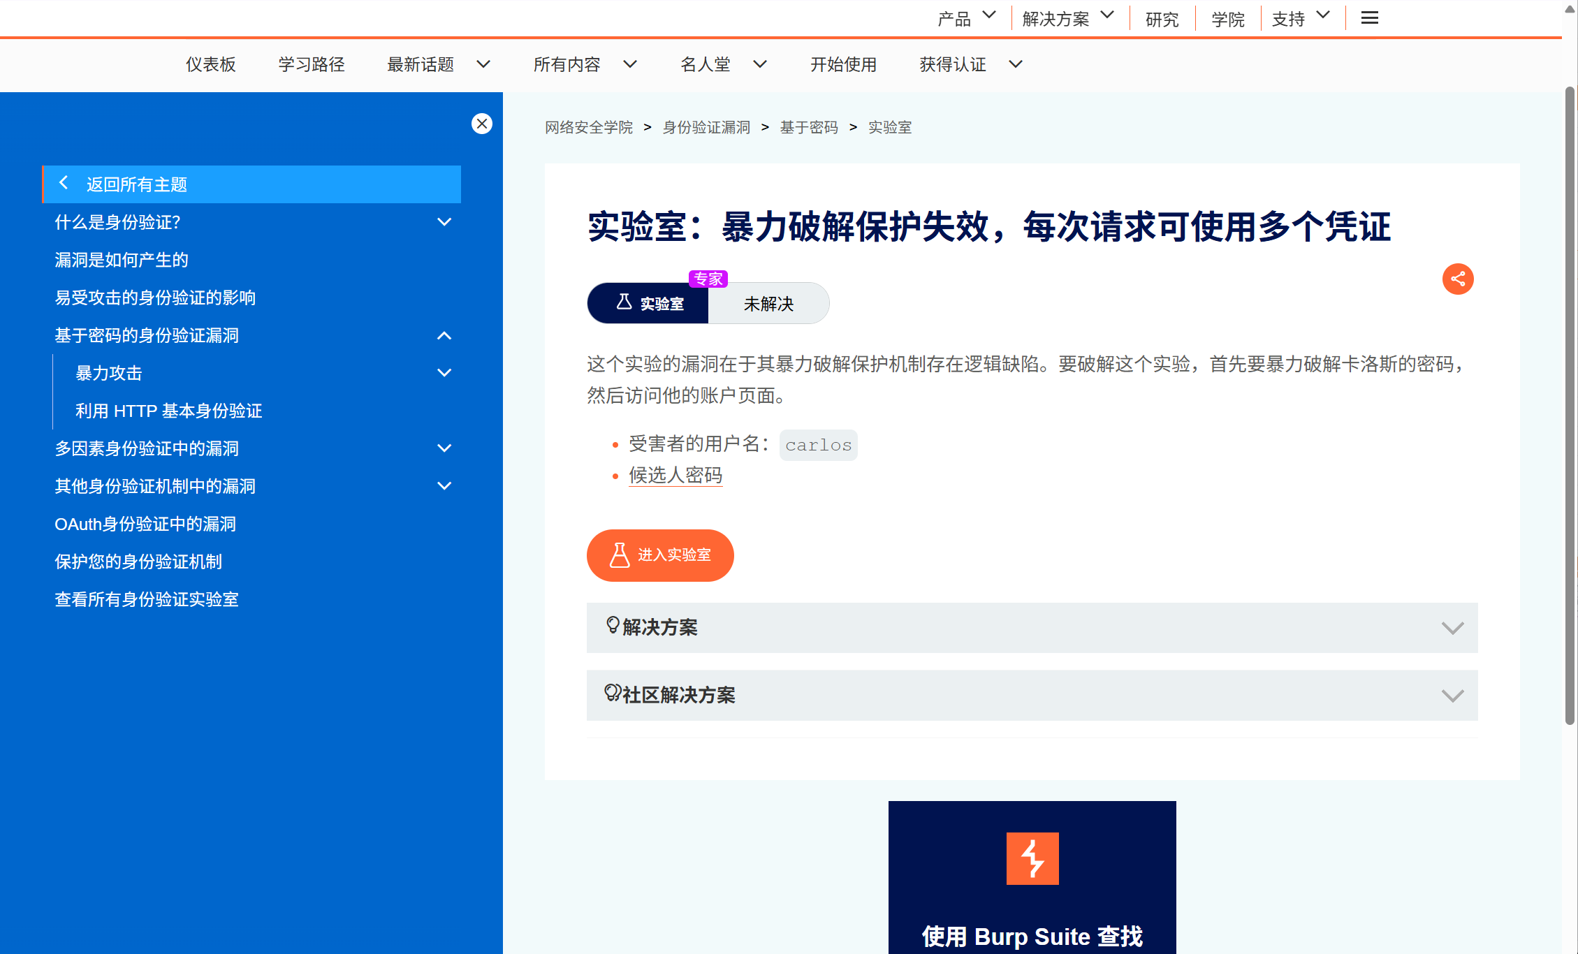
Task: Open the hamburger menu icon
Action: tap(1370, 18)
